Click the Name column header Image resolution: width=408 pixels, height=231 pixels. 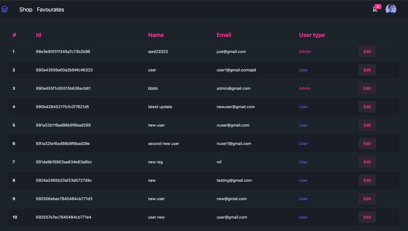[156, 35]
